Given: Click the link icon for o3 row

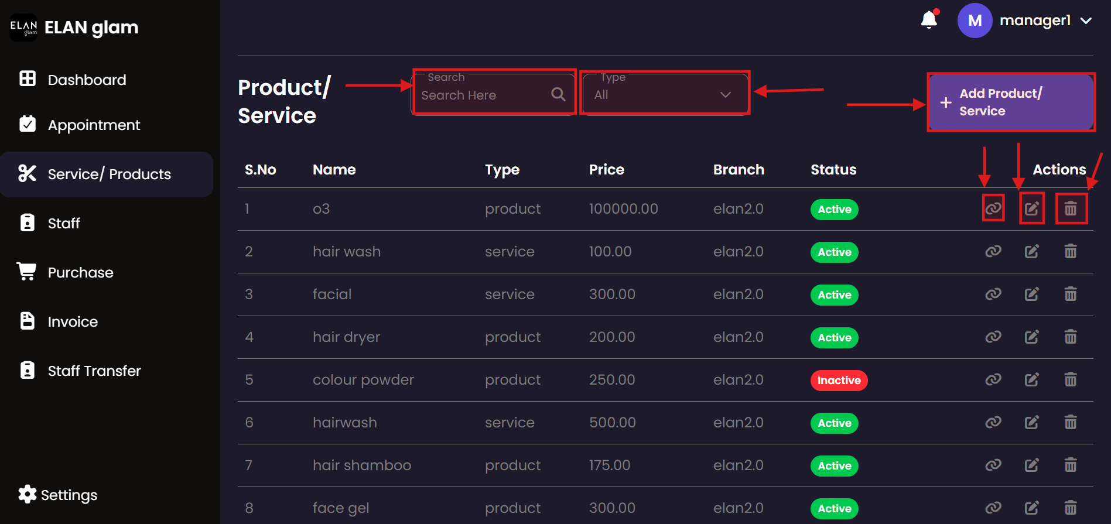Looking at the screenshot, I should (x=993, y=208).
